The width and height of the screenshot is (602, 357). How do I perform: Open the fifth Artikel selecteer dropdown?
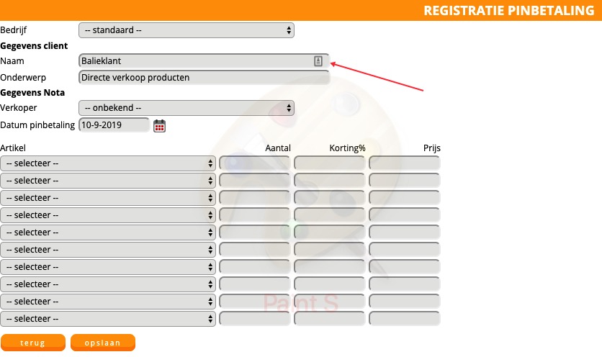tap(108, 232)
